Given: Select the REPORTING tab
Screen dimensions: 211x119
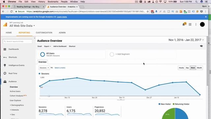Looking at the screenshot, I should [x=24, y=33].
